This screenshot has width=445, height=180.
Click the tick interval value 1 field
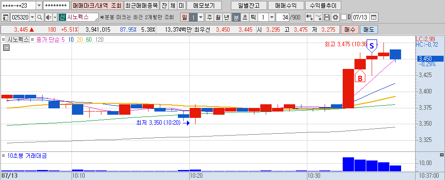click(263, 17)
